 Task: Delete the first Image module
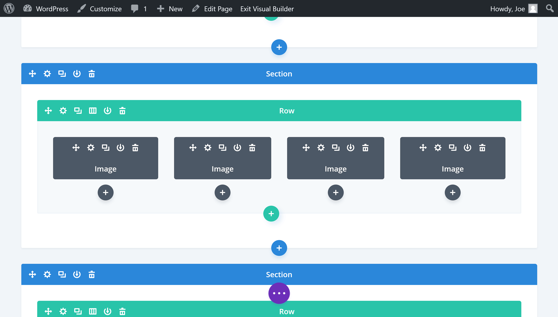135,148
